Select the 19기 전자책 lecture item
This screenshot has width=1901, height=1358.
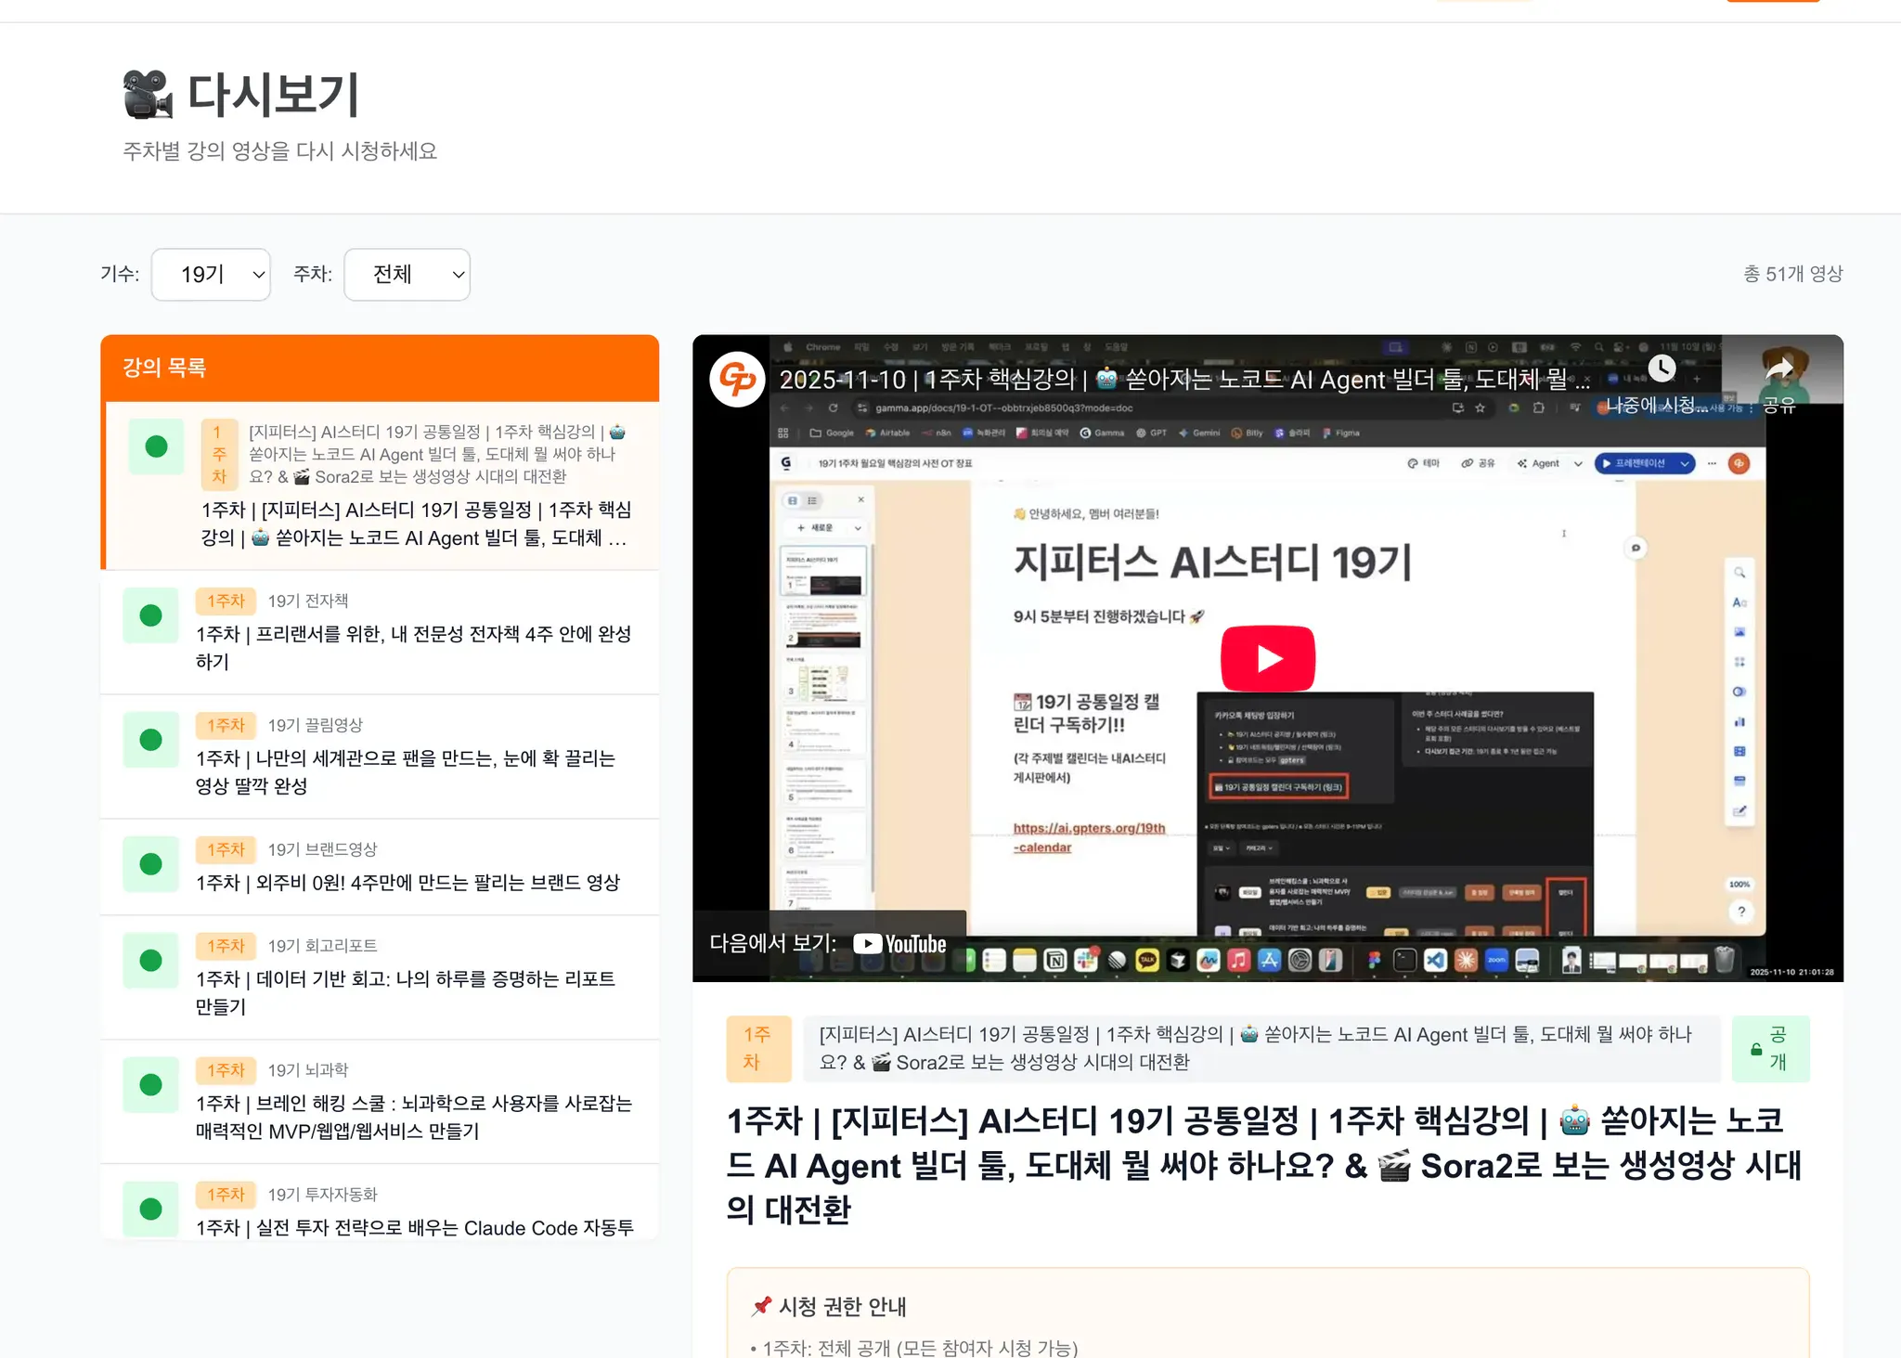coord(380,631)
